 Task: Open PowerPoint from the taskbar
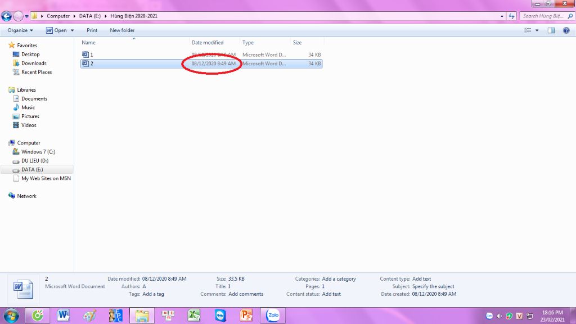pyautogui.click(x=246, y=316)
